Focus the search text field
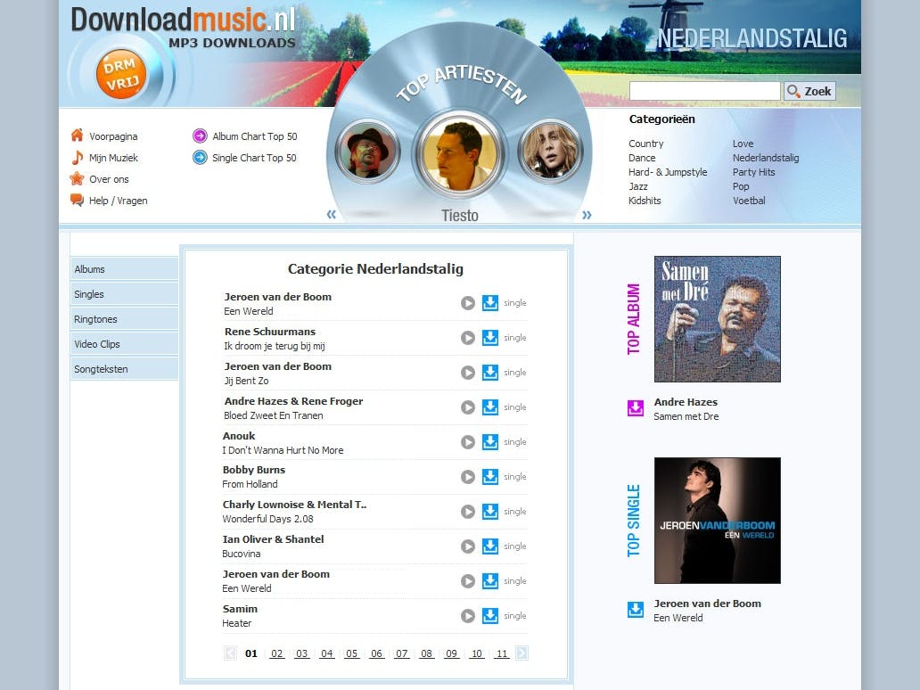Image resolution: width=920 pixels, height=690 pixels. click(704, 91)
